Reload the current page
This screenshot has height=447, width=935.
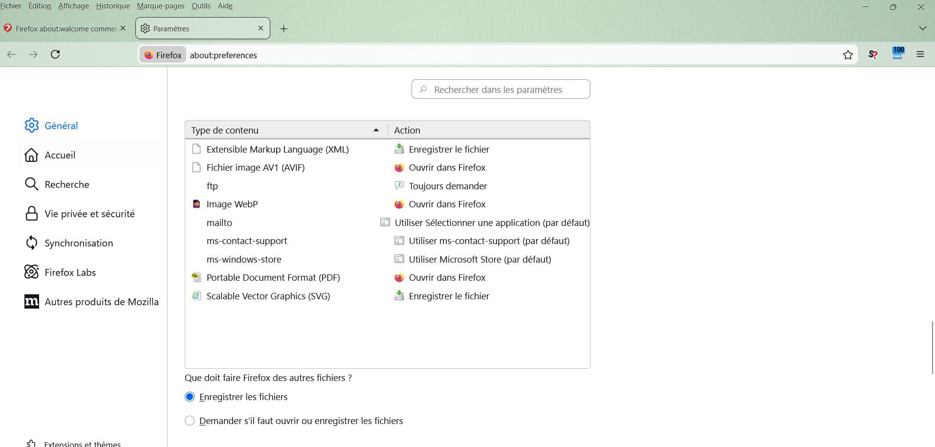[x=55, y=54]
